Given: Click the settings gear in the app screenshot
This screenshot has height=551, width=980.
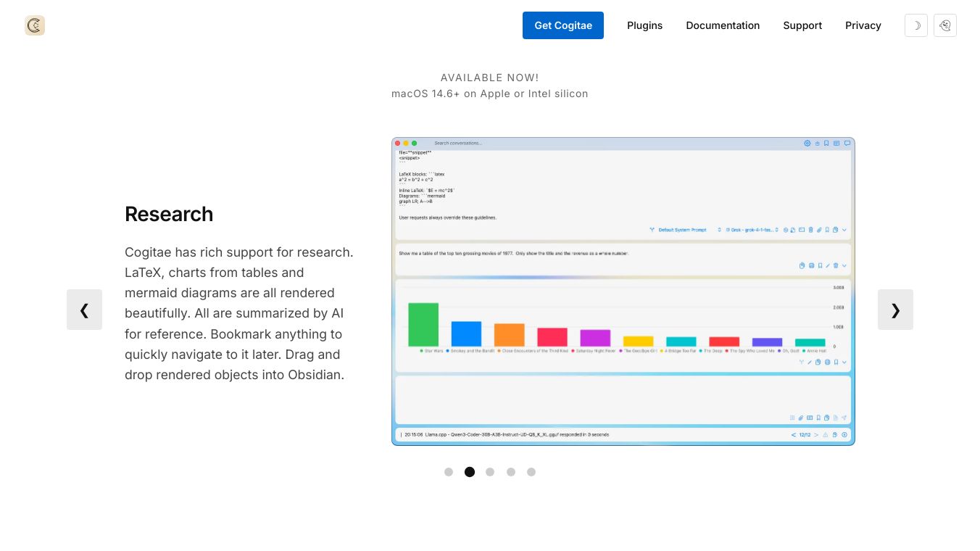Looking at the screenshot, I should 807,144.
